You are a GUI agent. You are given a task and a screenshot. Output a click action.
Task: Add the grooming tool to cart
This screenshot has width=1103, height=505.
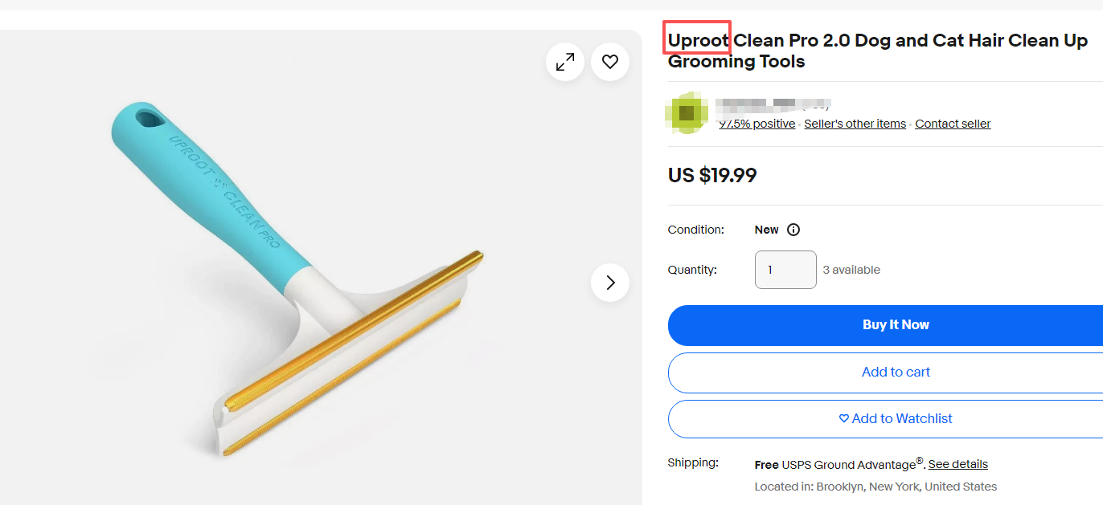[x=895, y=372]
